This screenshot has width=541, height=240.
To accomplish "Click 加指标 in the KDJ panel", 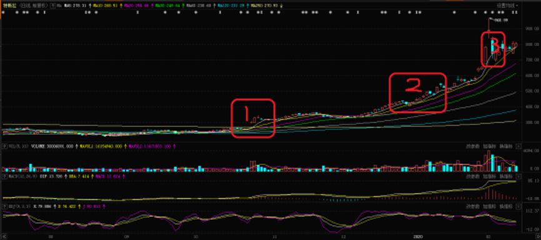I will coord(489,206).
